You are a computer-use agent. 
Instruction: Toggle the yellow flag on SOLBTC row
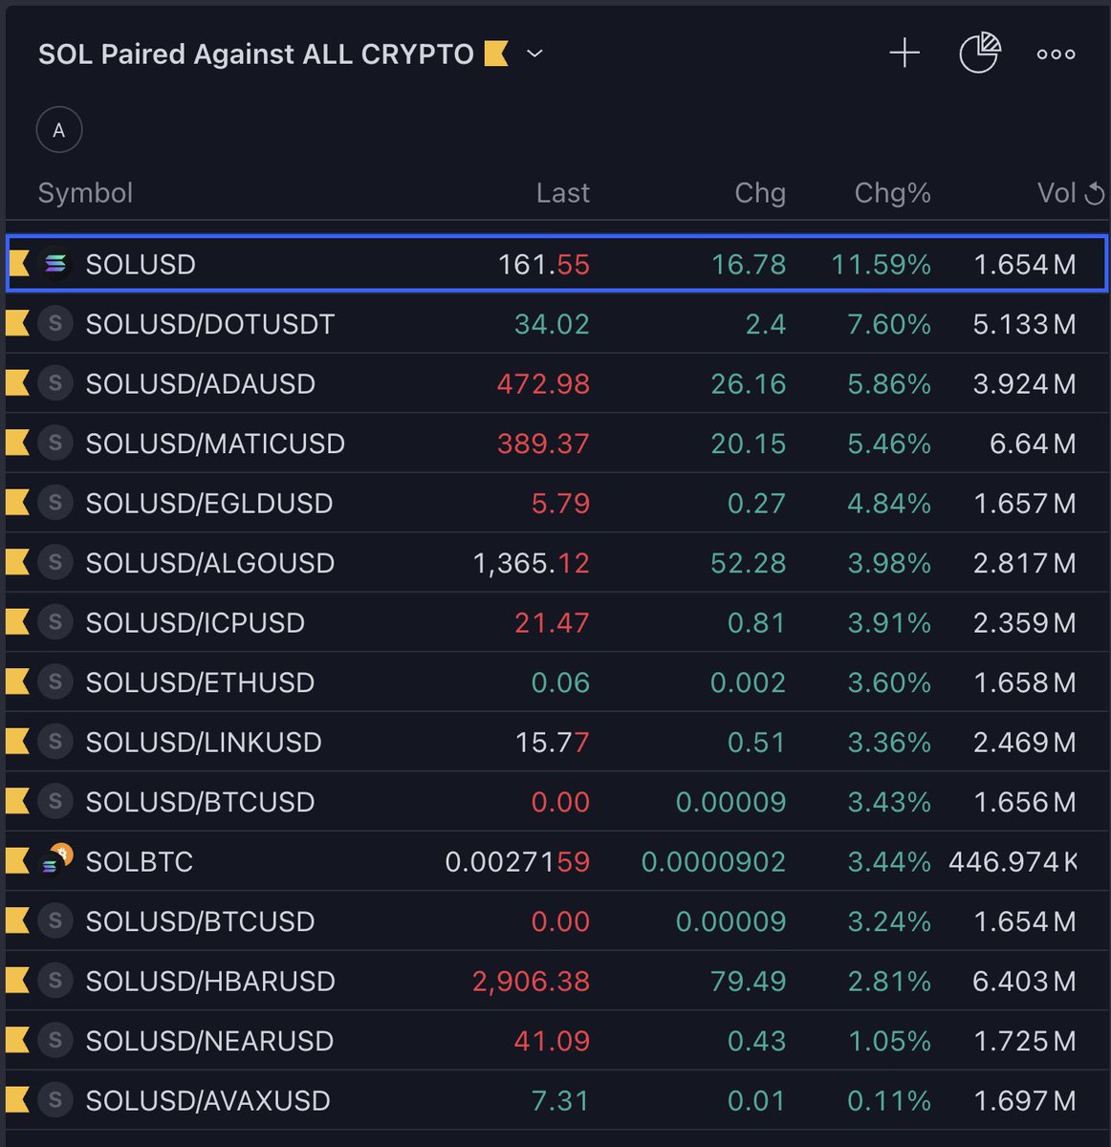[x=17, y=861]
